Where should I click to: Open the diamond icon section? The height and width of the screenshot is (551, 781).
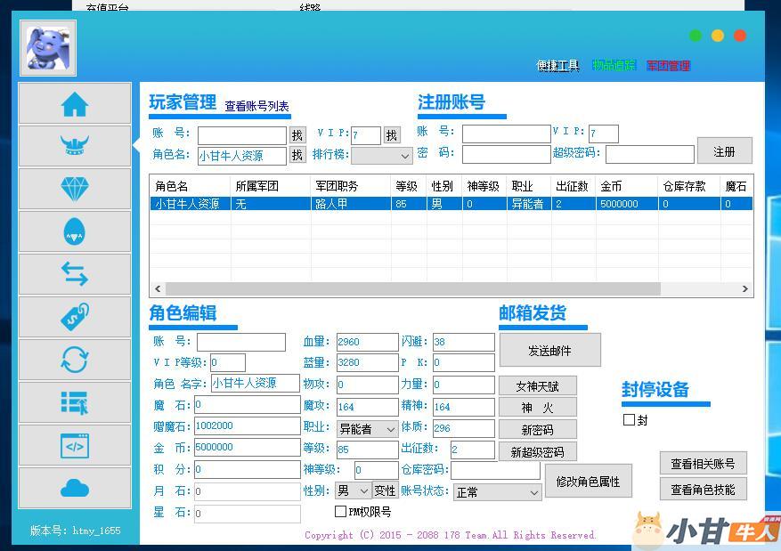(x=75, y=189)
